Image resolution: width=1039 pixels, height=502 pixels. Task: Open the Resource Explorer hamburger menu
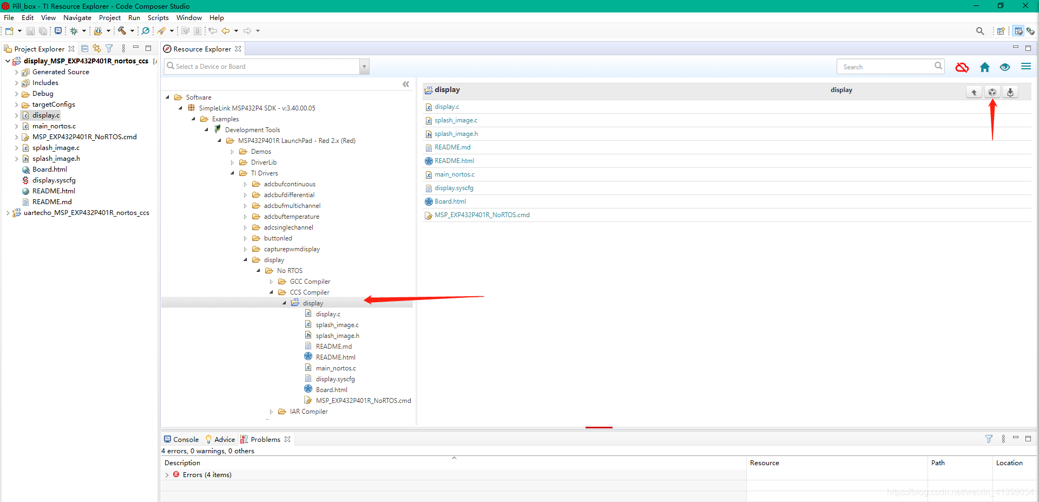click(1025, 67)
